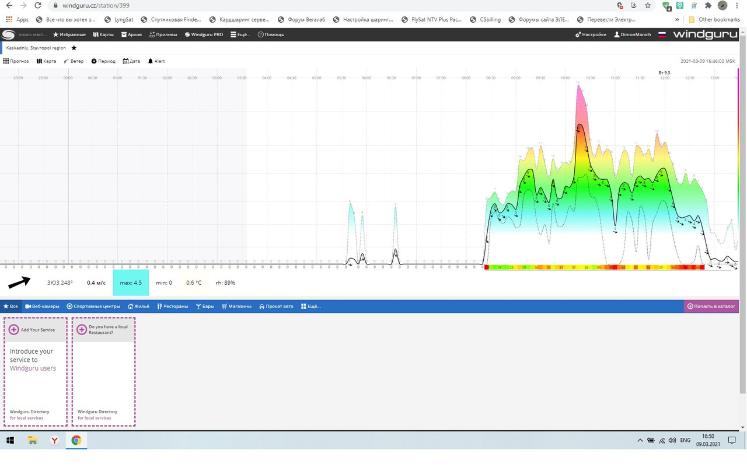This screenshot has width=747, height=467.
Task: Click wind direction arrow indicator
Action: pyautogui.click(x=19, y=283)
